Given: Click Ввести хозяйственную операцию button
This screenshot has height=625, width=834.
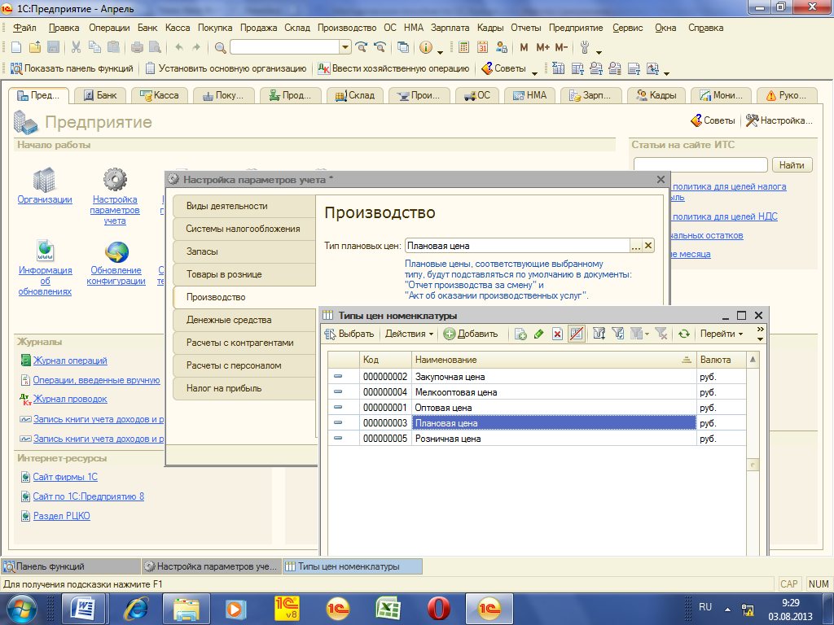Looking at the screenshot, I should coord(393,68).
